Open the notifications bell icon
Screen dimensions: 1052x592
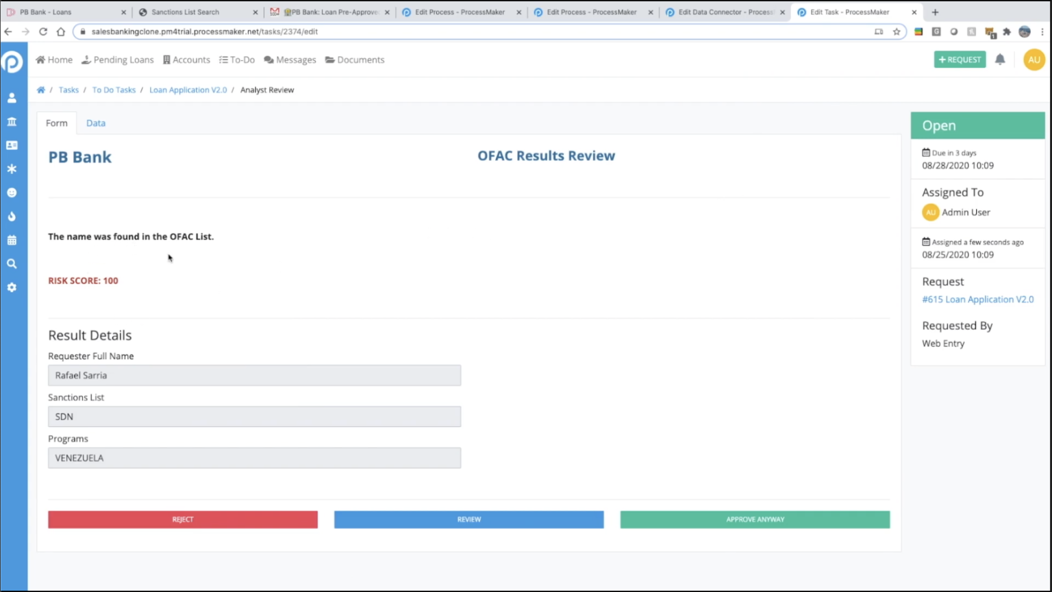[999, 60]
